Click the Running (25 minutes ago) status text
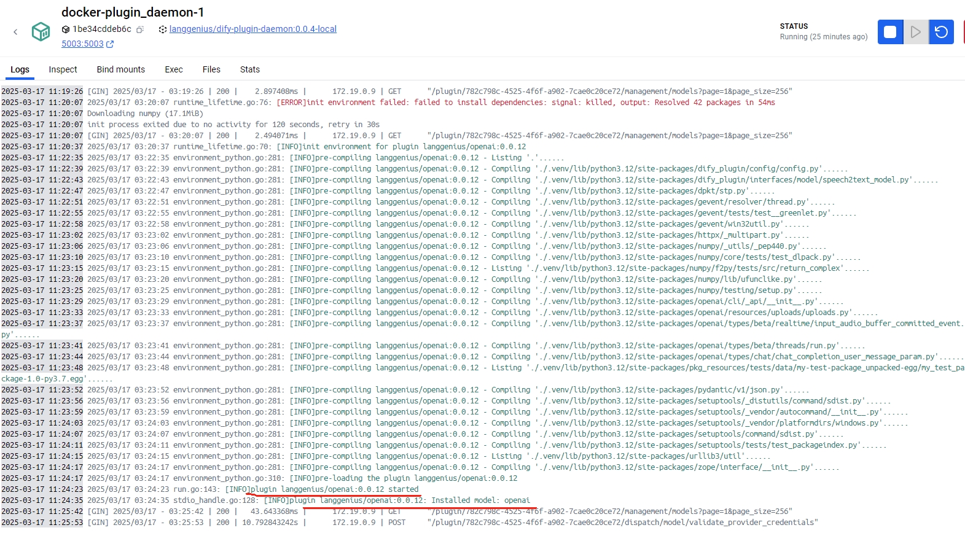The width and height of the screenshot is (965, 533). click(x=824, y=37)
